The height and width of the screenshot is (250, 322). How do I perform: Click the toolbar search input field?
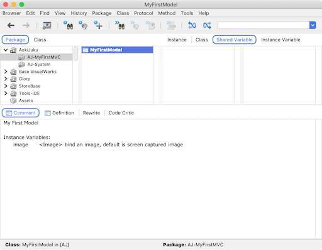point(264,25)
